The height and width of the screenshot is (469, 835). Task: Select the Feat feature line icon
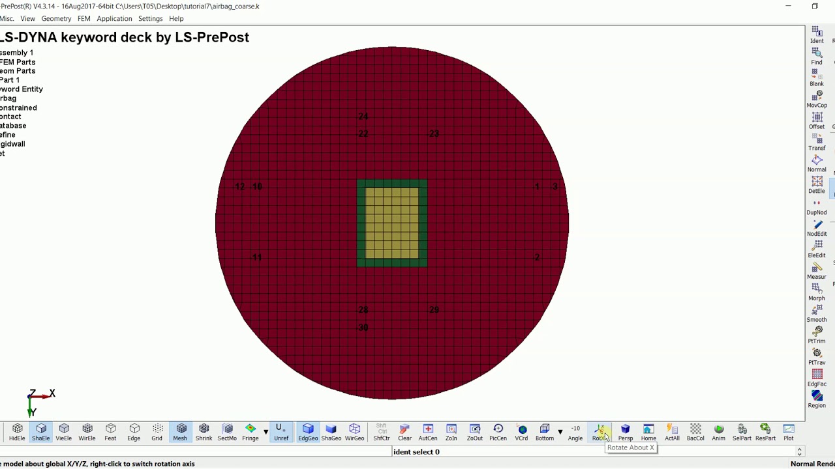pyautogui.click(x=110, y=432)
